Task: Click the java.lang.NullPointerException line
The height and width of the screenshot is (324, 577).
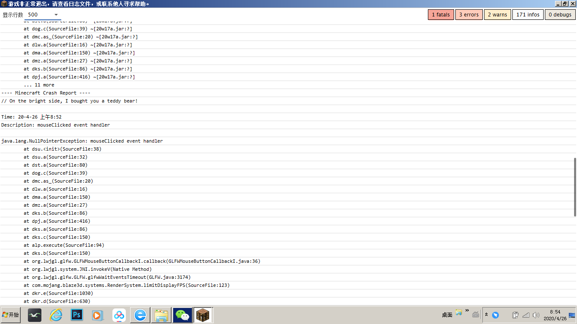Action: point(82,141)
